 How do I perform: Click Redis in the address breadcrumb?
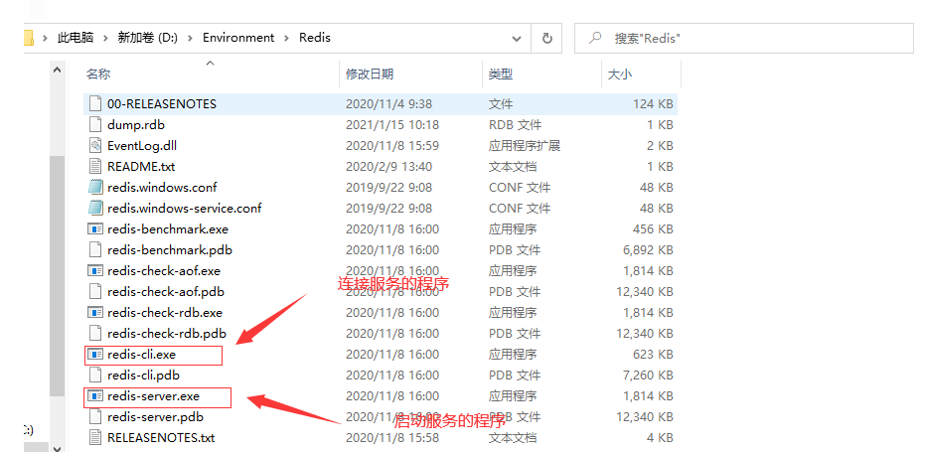pyautogui.click(x=314, y=38)
